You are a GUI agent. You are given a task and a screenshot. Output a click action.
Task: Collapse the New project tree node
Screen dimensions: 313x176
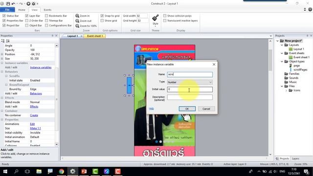(277, 41)
